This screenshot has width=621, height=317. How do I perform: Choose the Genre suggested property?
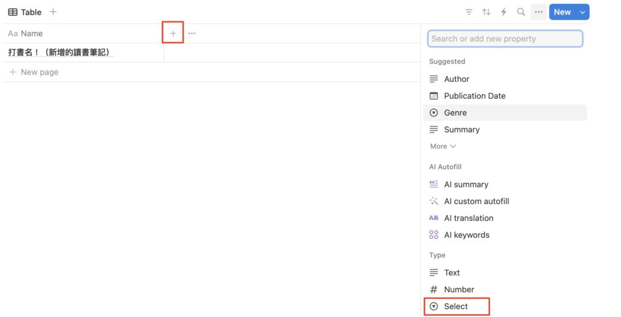(x=455, y=113)
